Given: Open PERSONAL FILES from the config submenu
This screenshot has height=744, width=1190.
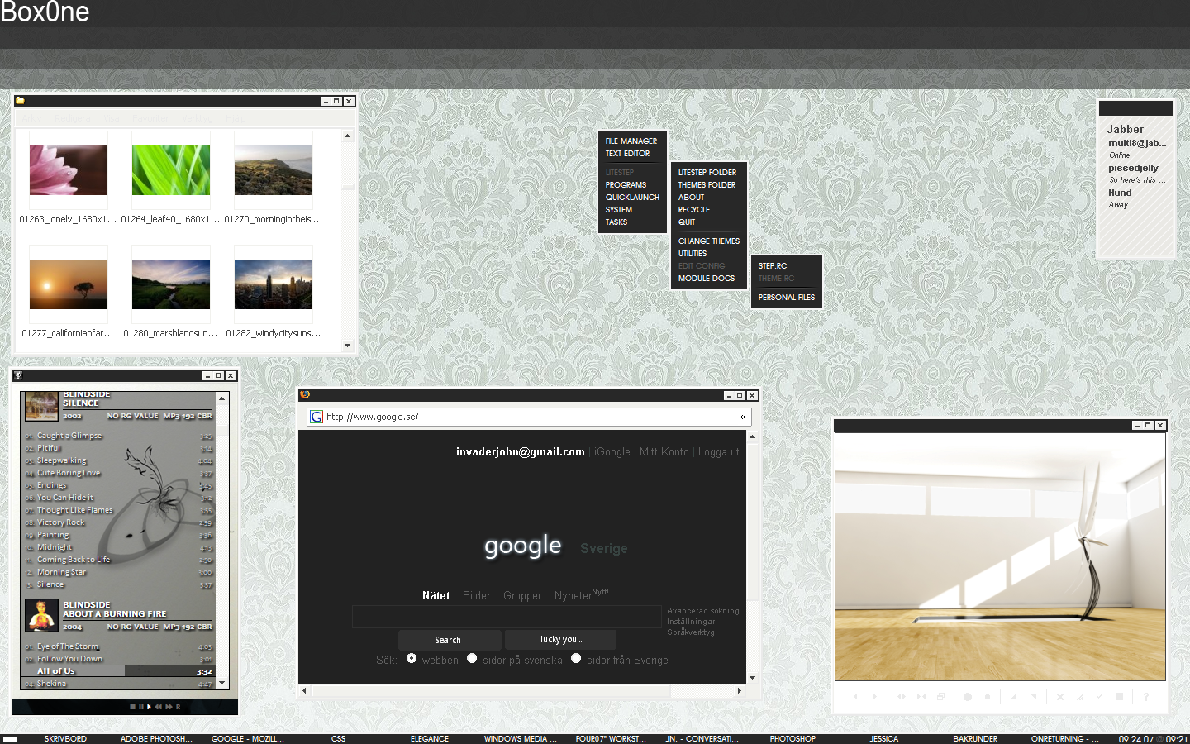Looking at the screenshot, I should click(x=787, y=298).
